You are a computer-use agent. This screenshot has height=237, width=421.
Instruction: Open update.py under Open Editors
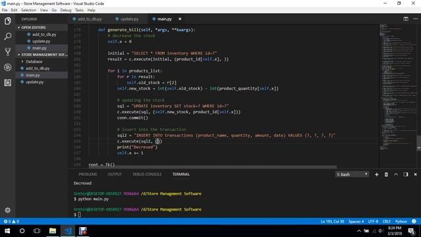click(41, 41)
